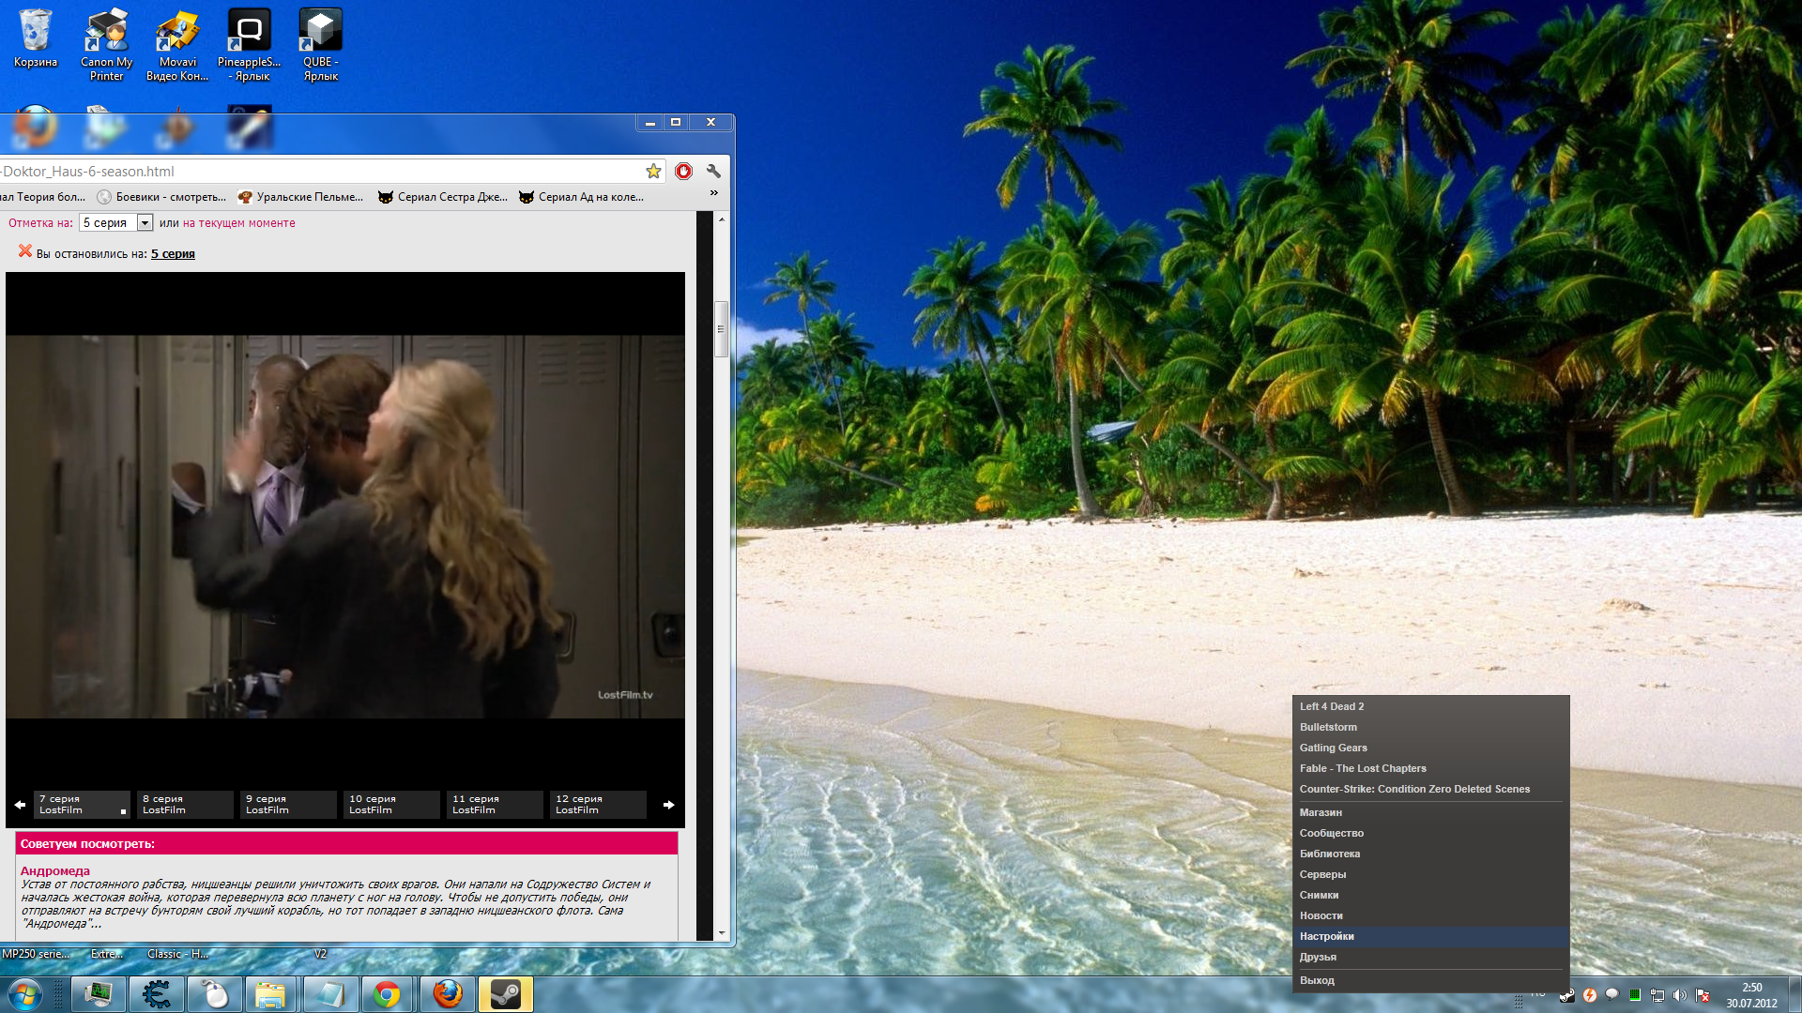This screenshot has height=1013, width=1802.
Task: Launch Gatling Gears from Steam menu
Action: coord(1430,748)
